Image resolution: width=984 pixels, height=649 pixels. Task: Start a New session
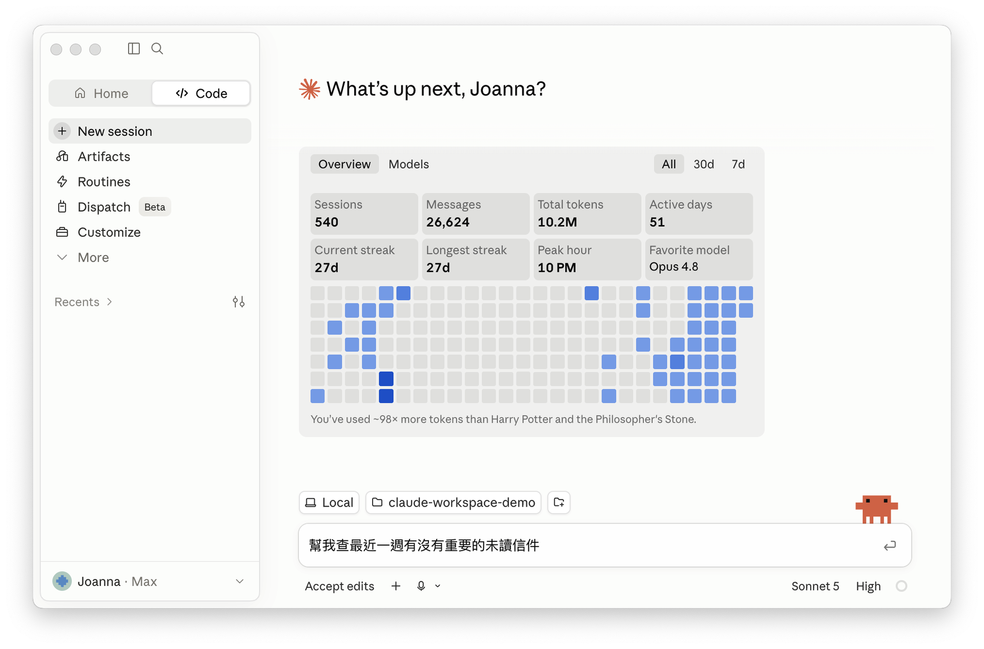[x=150, y=131]
